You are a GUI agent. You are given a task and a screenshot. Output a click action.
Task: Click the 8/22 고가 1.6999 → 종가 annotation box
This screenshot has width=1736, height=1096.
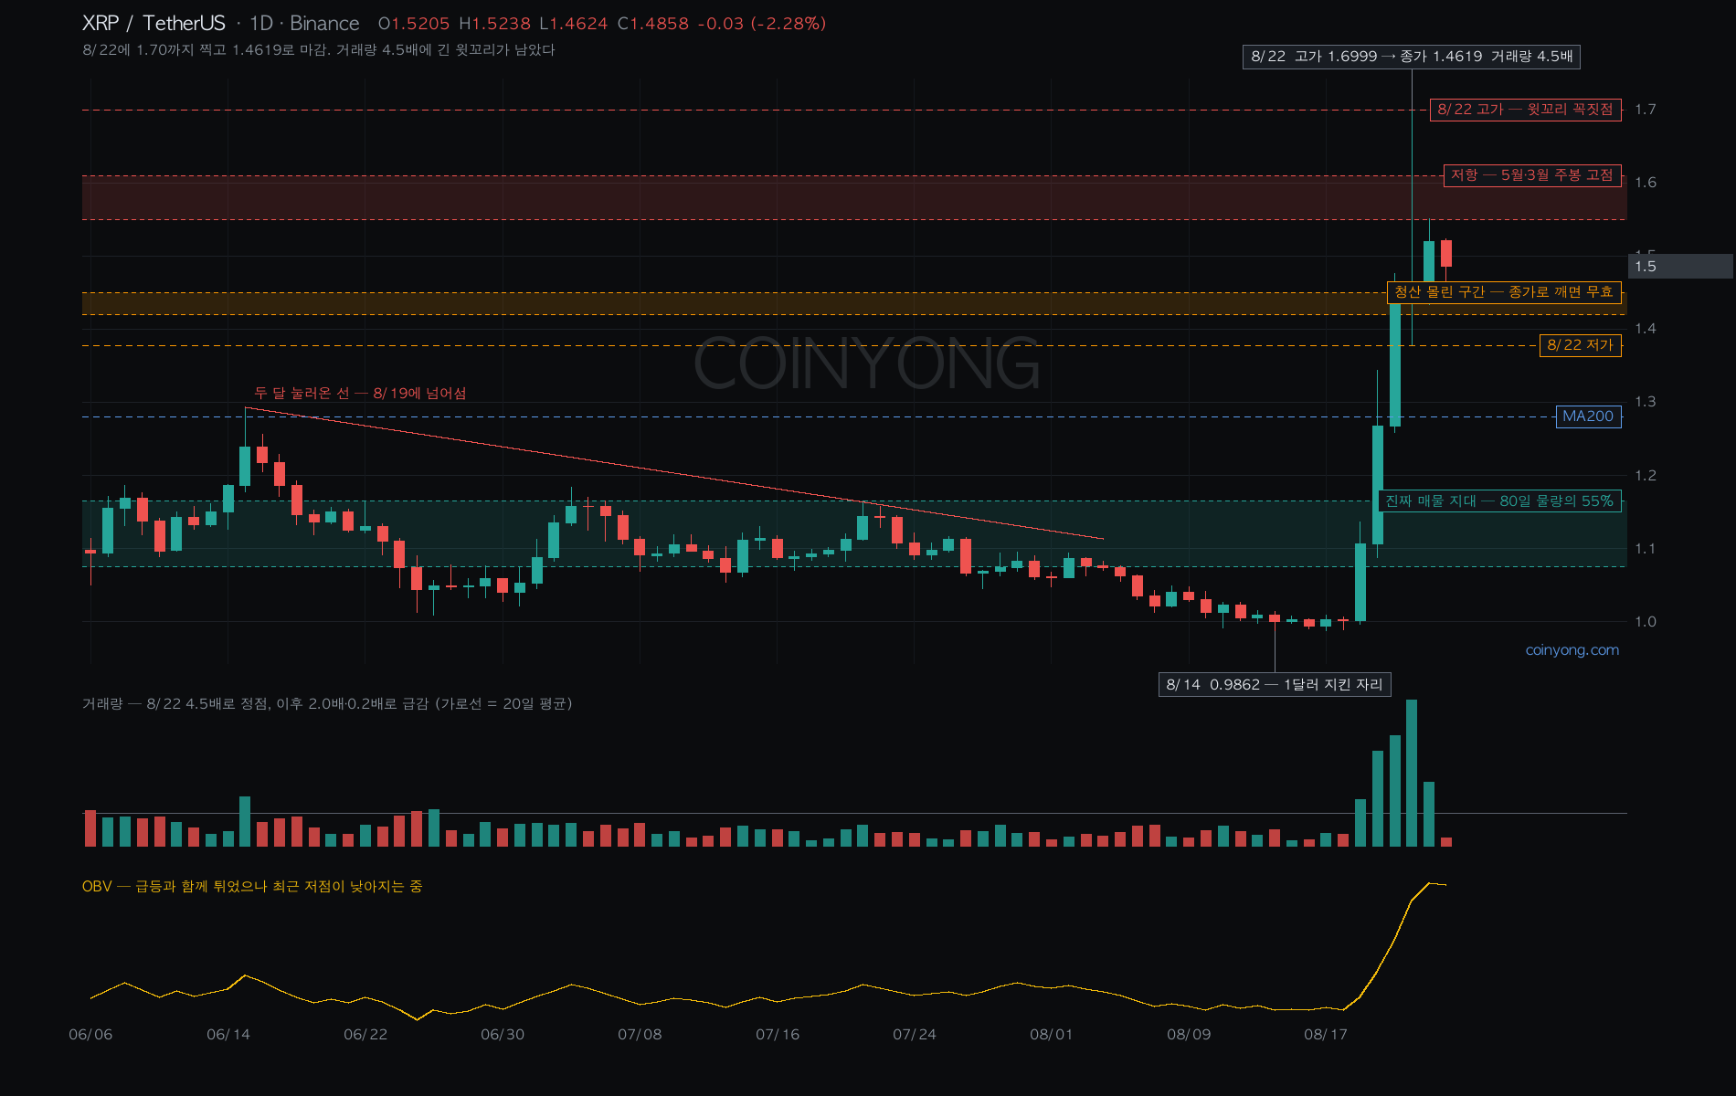1412,57
